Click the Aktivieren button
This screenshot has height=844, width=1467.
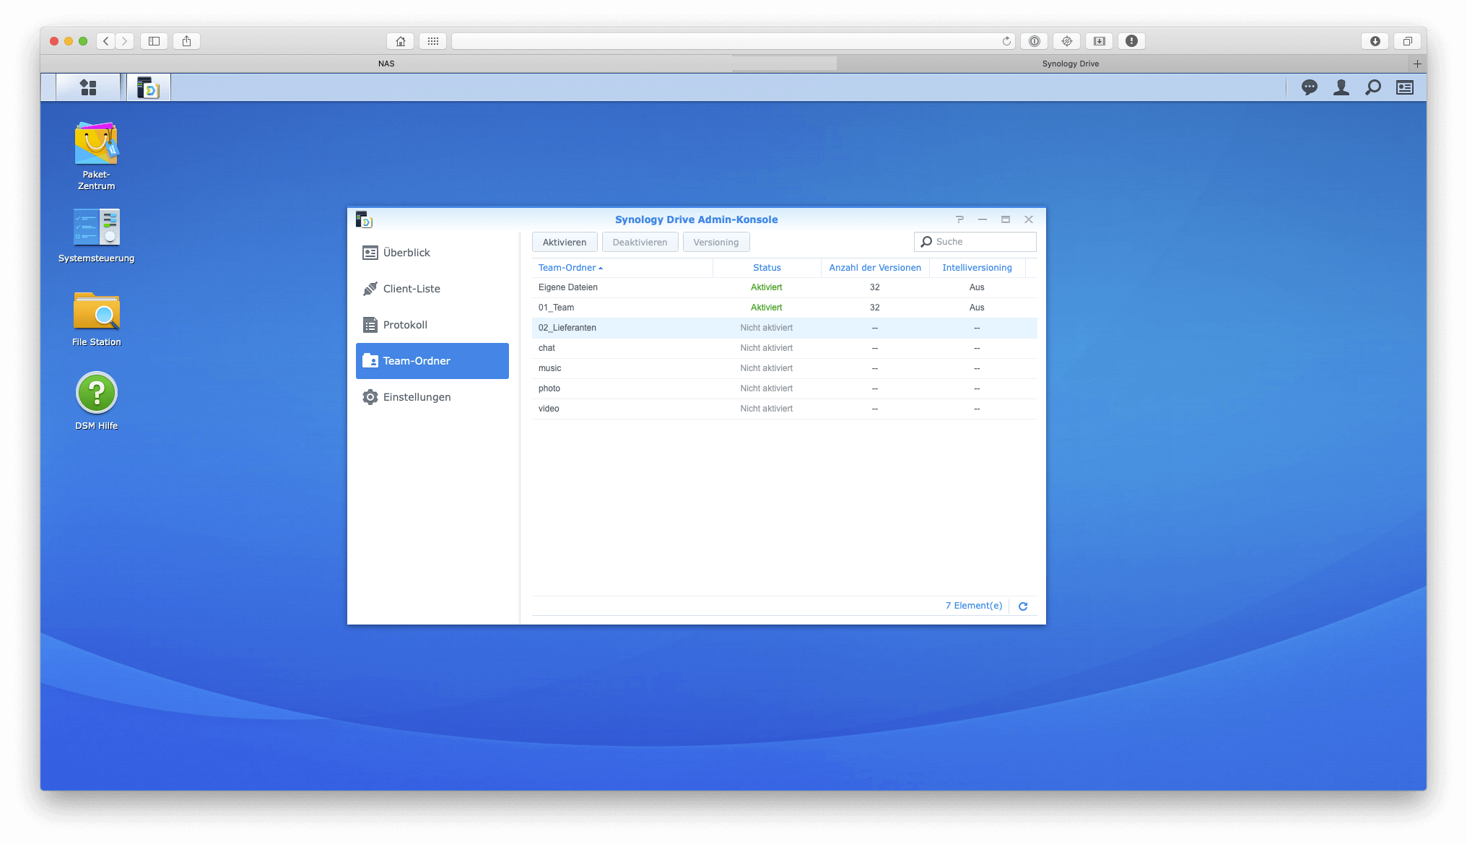pyautogui.click(x=565, y=242)
